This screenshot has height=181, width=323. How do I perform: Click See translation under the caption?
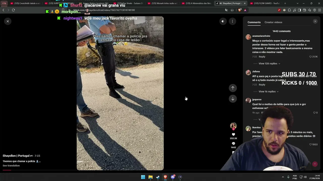point(11,166)
